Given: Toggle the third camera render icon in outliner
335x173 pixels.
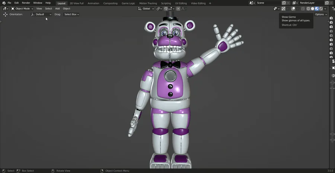Looking at the screenshot, I should point(331,27).
